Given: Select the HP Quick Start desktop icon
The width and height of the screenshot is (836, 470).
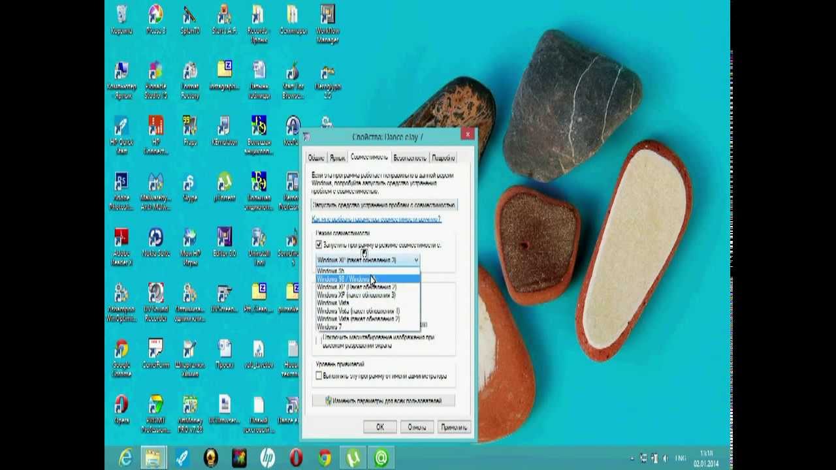Looking at the screenshot, I should 121,135.
